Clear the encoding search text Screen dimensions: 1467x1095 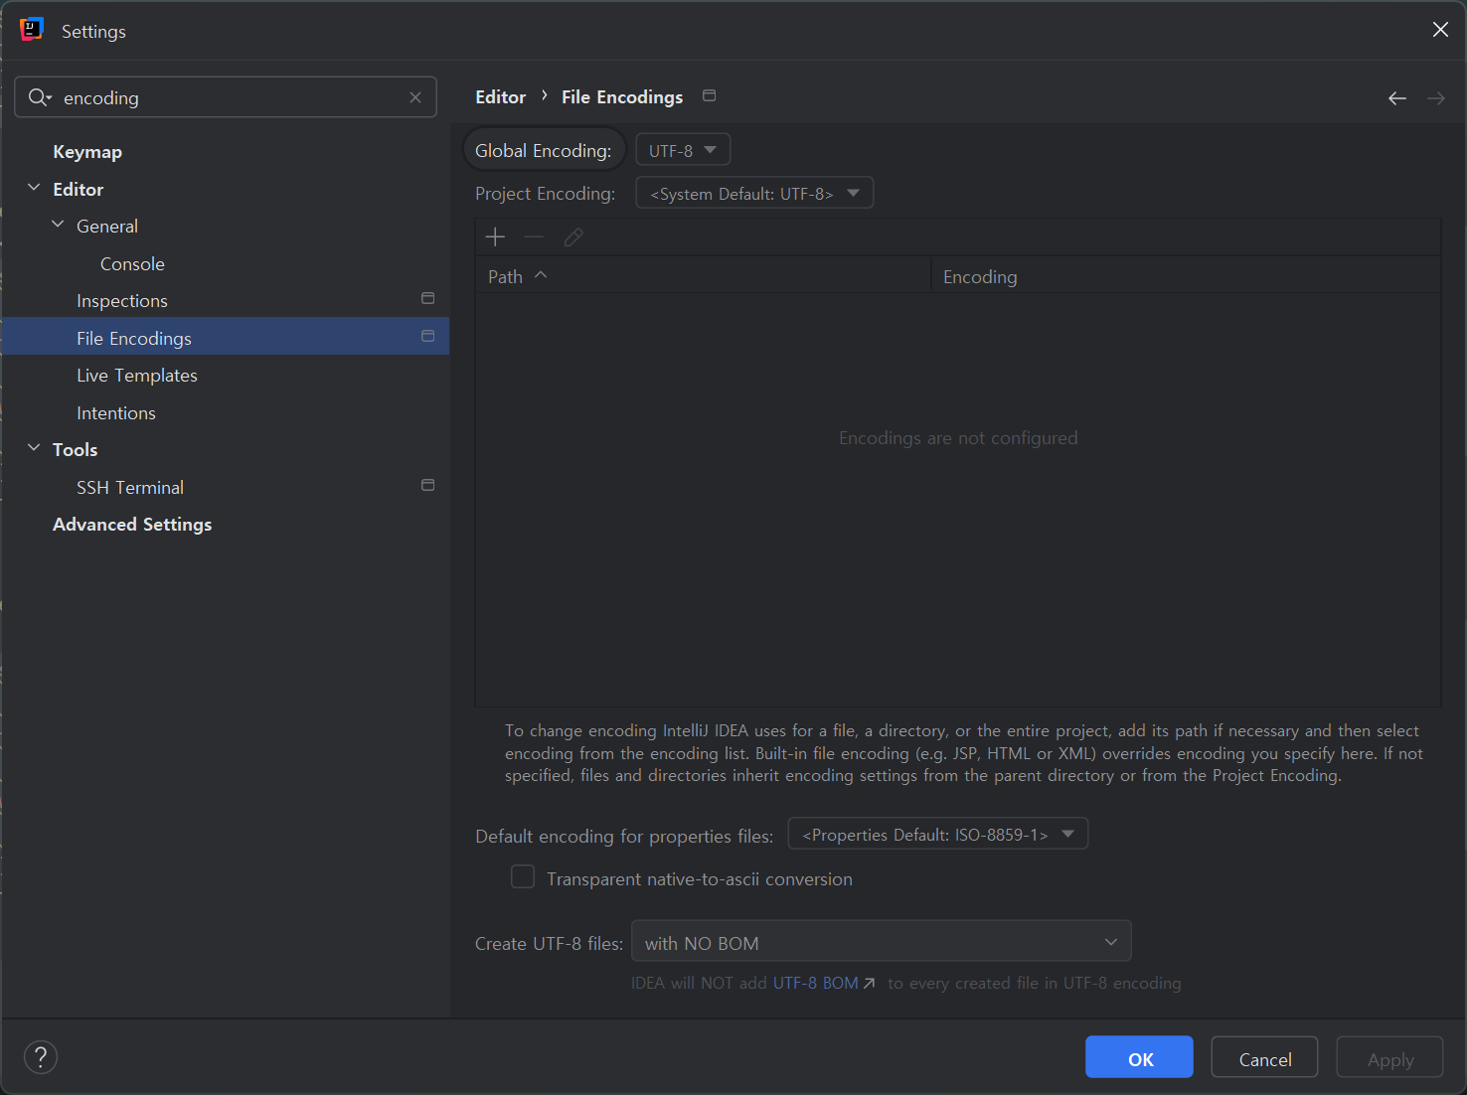[x=415, y=97]
